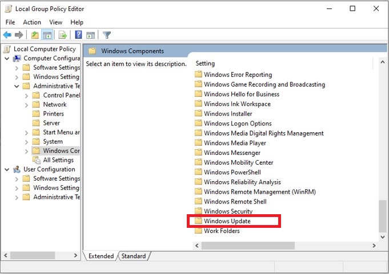Click folder icon beside Work Folders

click(198, 231)
